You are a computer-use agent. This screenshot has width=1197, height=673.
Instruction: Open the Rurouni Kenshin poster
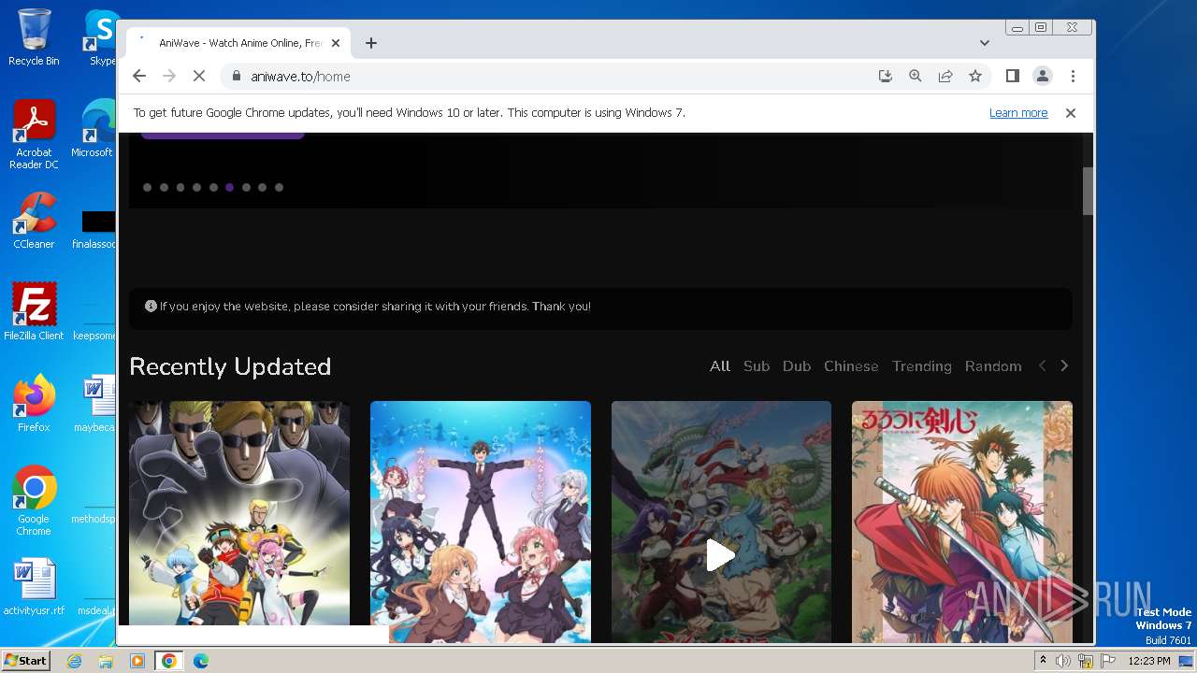pos(962,522)
